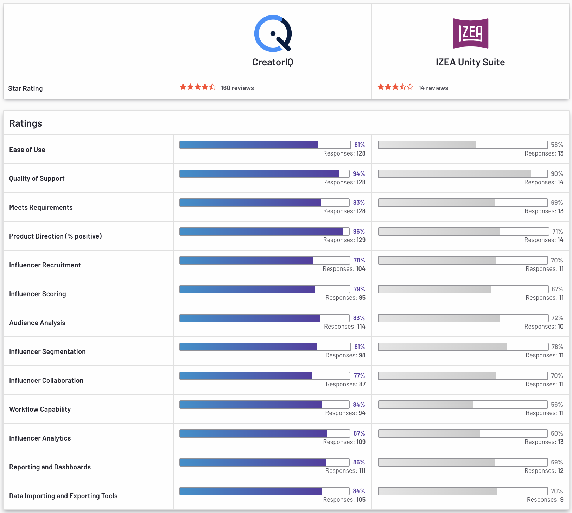Click the Influencer Segmentation label

click(x=47, y=352)
